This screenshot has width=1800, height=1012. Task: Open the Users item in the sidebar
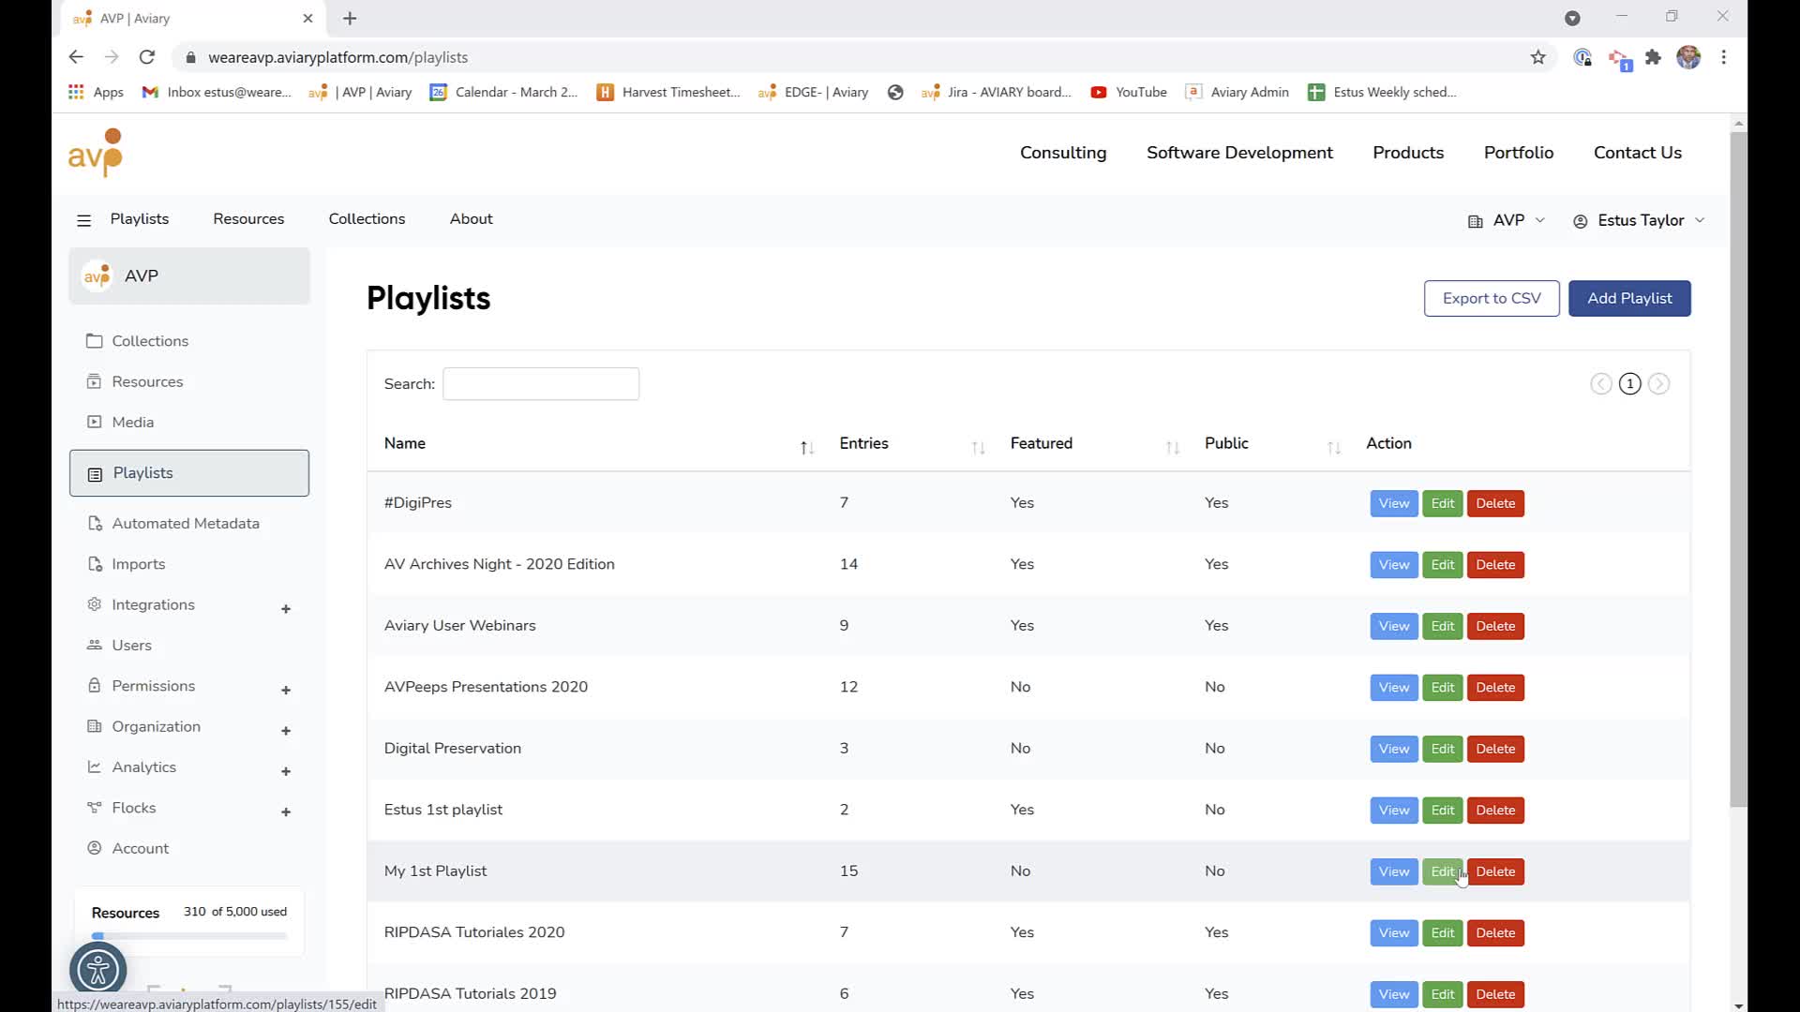click(131, 645)
